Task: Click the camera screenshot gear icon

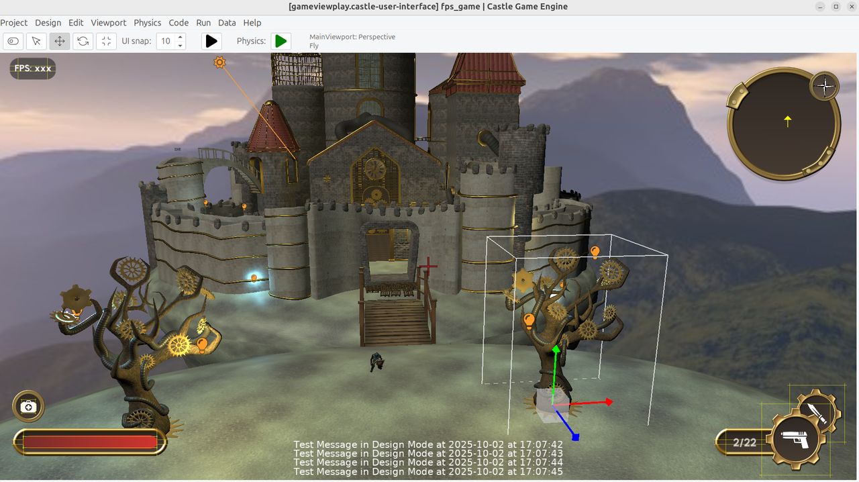Action: pyautogui.click(x=28, y=406)
